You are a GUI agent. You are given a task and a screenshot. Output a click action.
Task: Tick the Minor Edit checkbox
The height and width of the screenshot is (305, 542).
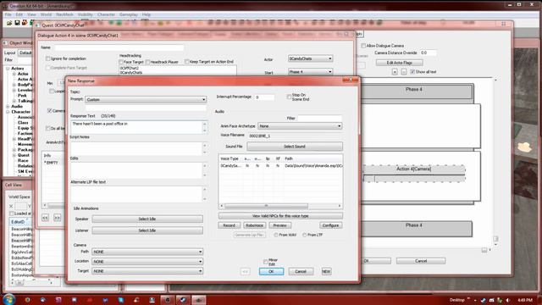(265, 262)
